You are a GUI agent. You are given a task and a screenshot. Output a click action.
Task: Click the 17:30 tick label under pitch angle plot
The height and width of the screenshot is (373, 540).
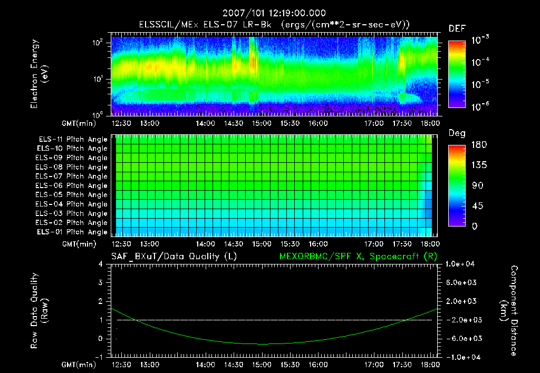(402, 244)
